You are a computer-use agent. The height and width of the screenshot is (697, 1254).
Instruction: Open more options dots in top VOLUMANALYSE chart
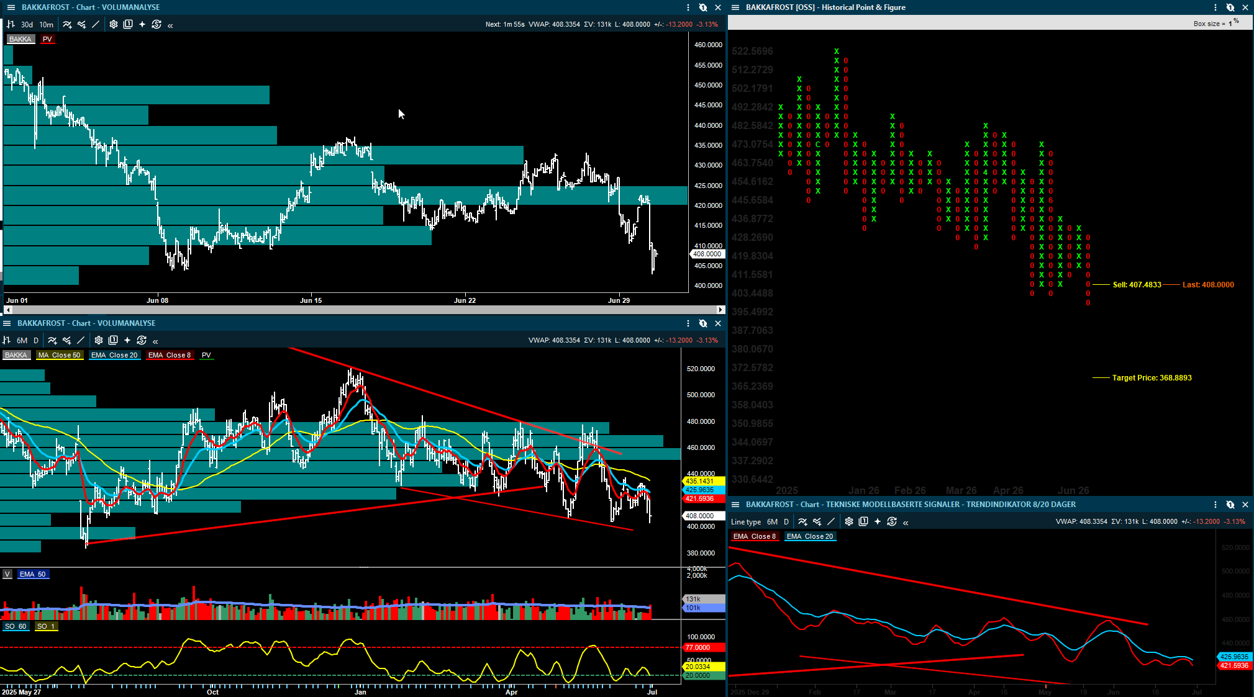point(688,7)
